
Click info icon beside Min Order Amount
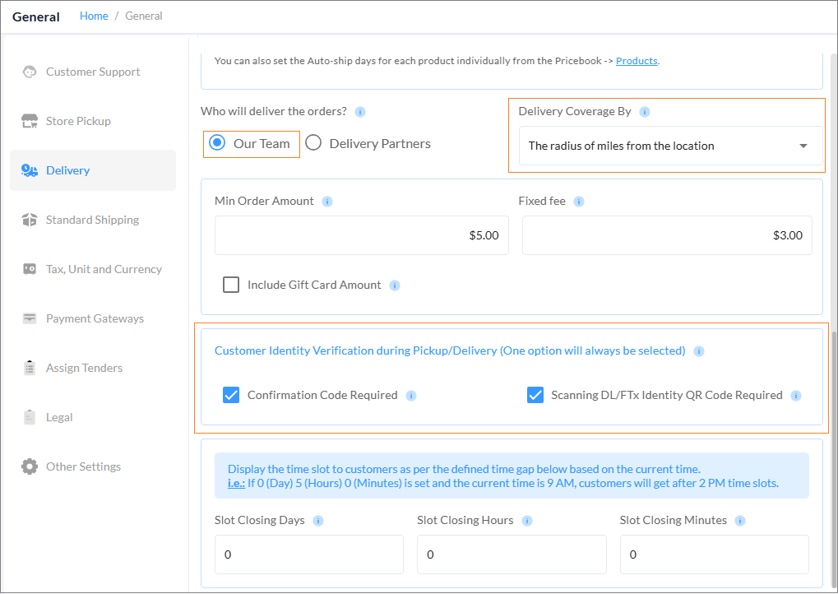pyautogui.click(x=327, y=202)
